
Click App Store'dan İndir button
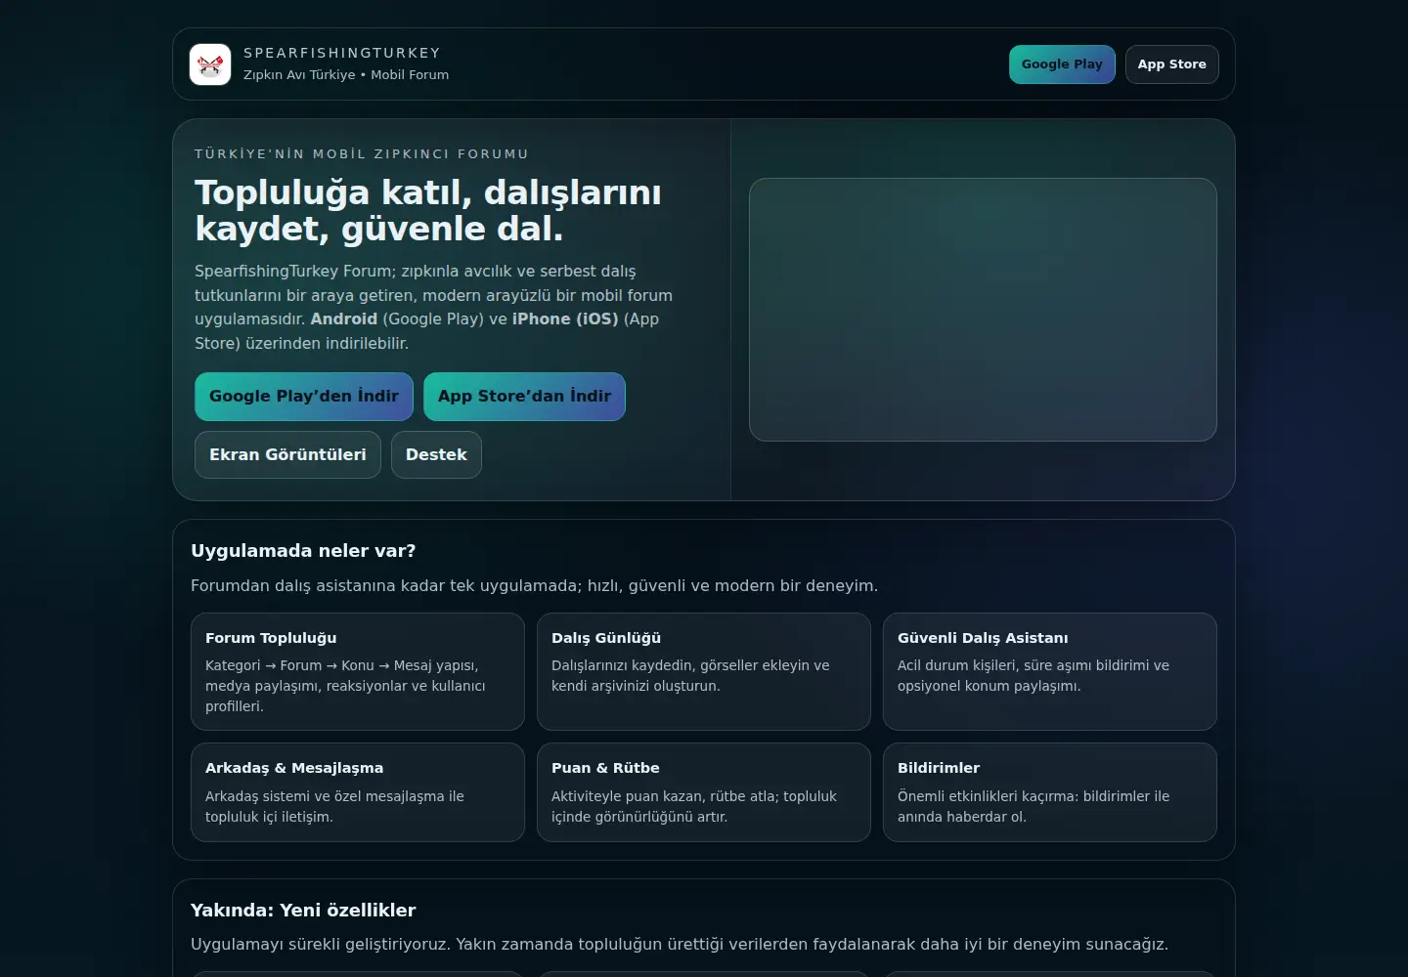[524, 397]
